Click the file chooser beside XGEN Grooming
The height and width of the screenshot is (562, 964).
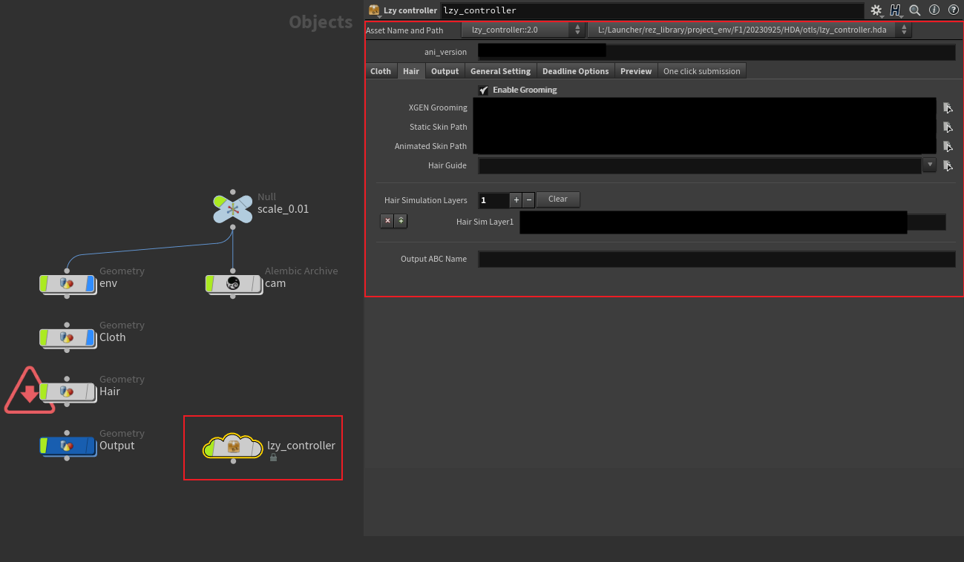948,108
